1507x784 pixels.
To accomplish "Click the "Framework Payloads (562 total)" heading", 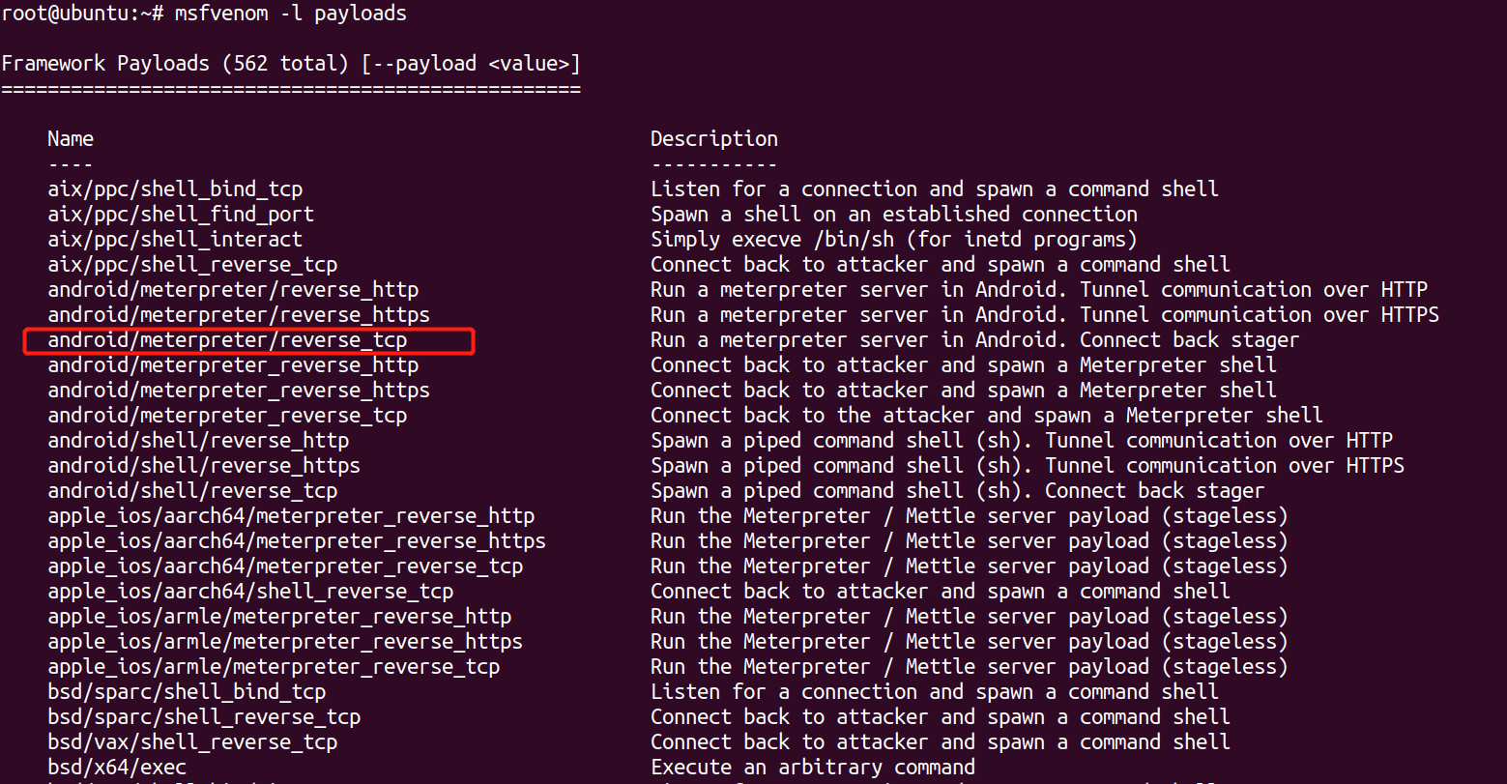I will [x=174, y=64].
